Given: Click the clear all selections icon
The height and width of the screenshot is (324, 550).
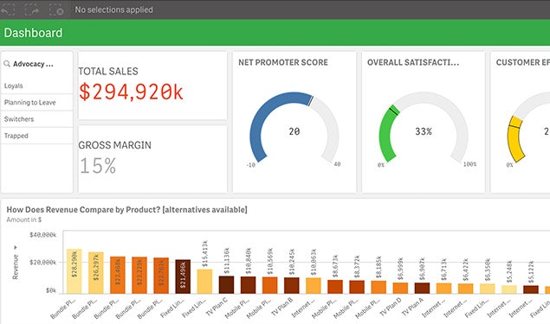Looking at the screenshot, I should tap(56, 10).
